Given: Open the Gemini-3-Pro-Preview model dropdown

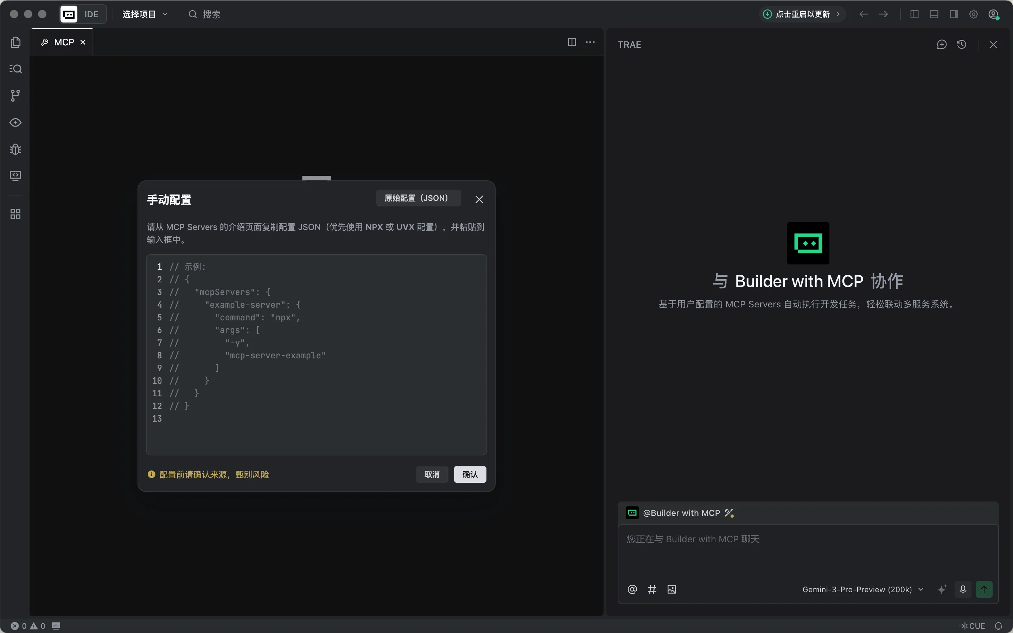Looking at the screenshot, I should 862,589.
